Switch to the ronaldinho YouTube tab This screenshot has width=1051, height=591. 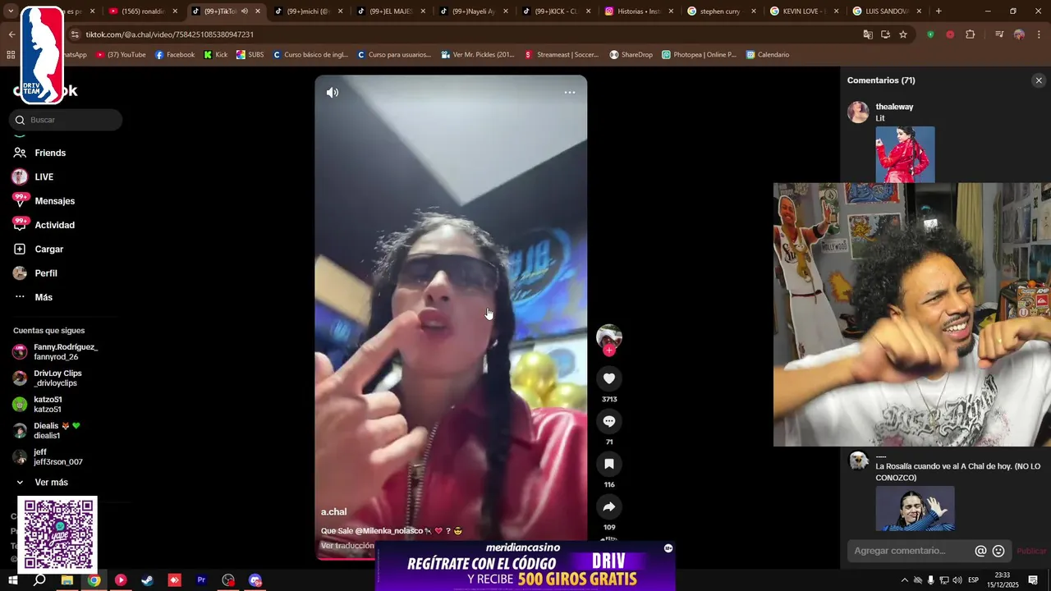tap(142, 11)
